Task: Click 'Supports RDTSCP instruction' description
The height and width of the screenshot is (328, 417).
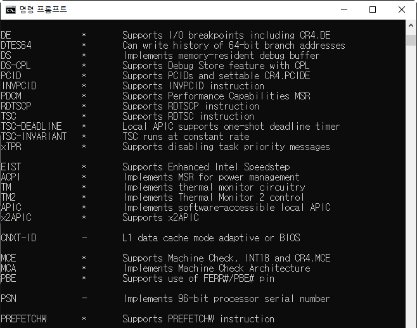Action: (x=191, y=106)
